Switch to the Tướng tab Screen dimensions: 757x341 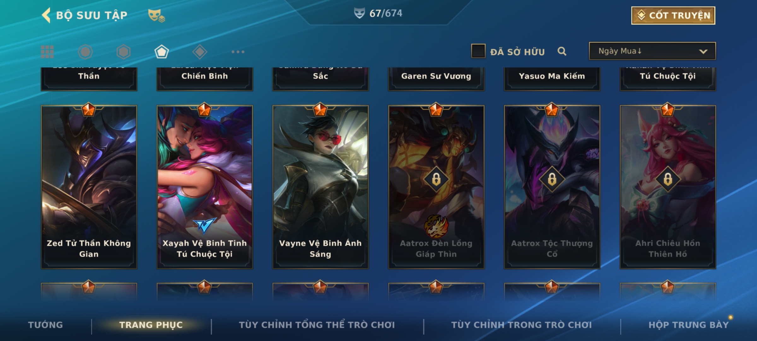click(45, 325)
